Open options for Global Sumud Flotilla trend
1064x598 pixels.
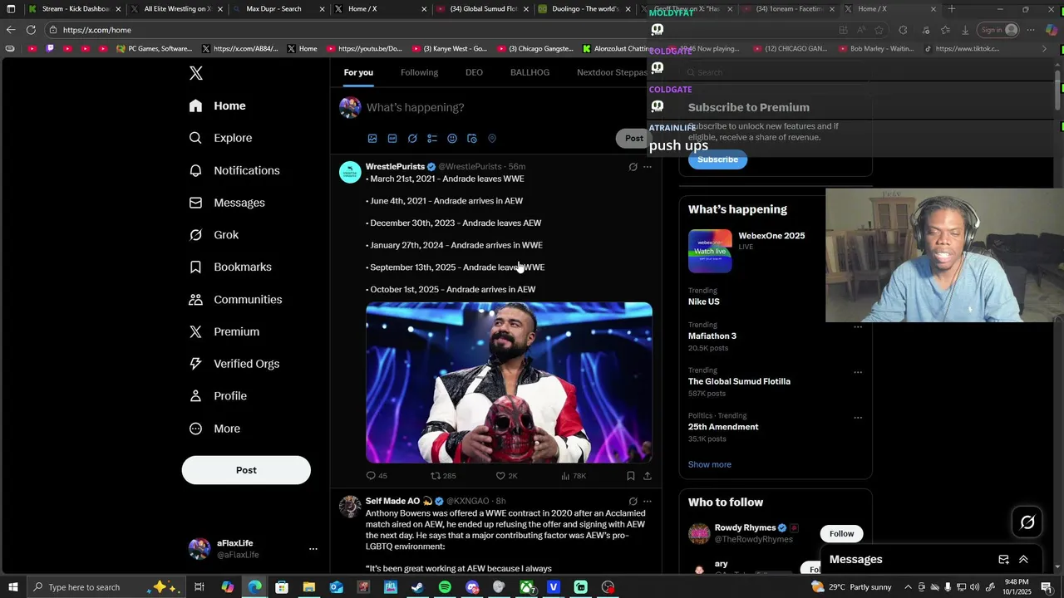coord(858,372)
